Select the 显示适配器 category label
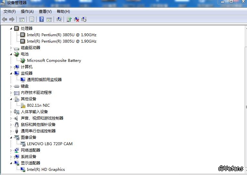Screen dimensions: 247x175 31,163
